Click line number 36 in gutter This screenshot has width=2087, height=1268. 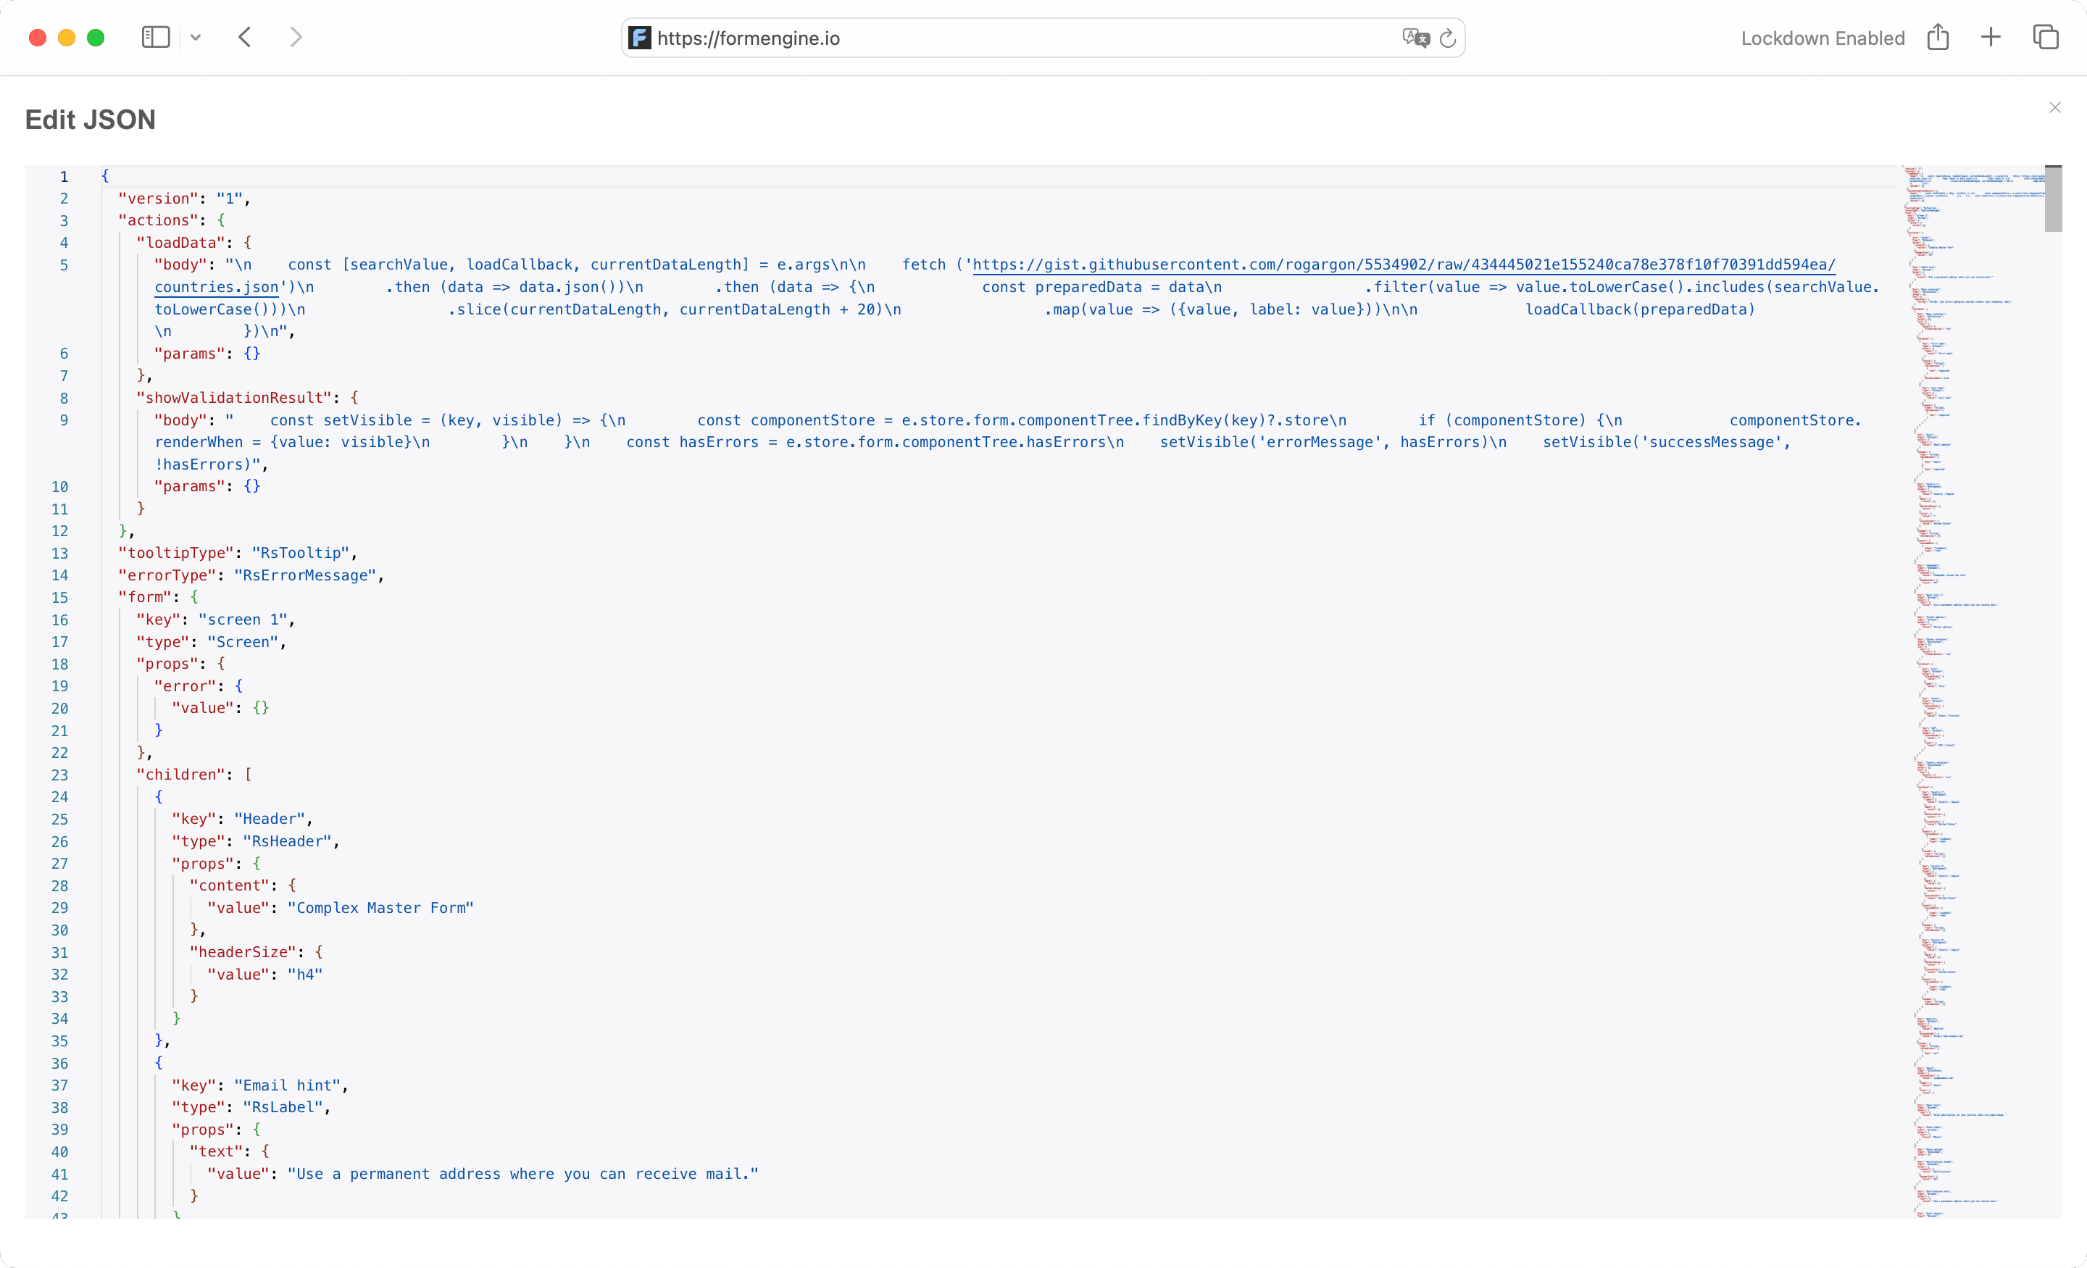[x=59, y=1063]
